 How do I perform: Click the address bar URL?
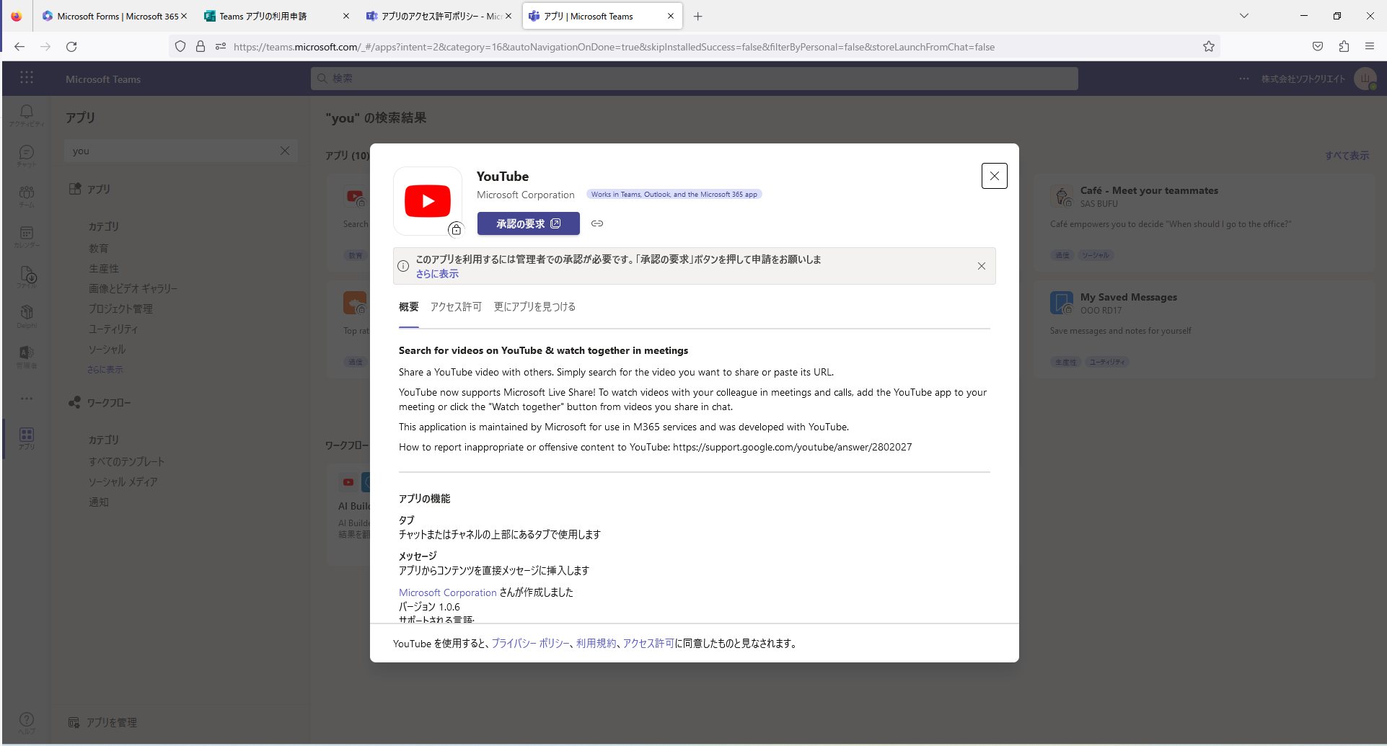coord(614,47)
